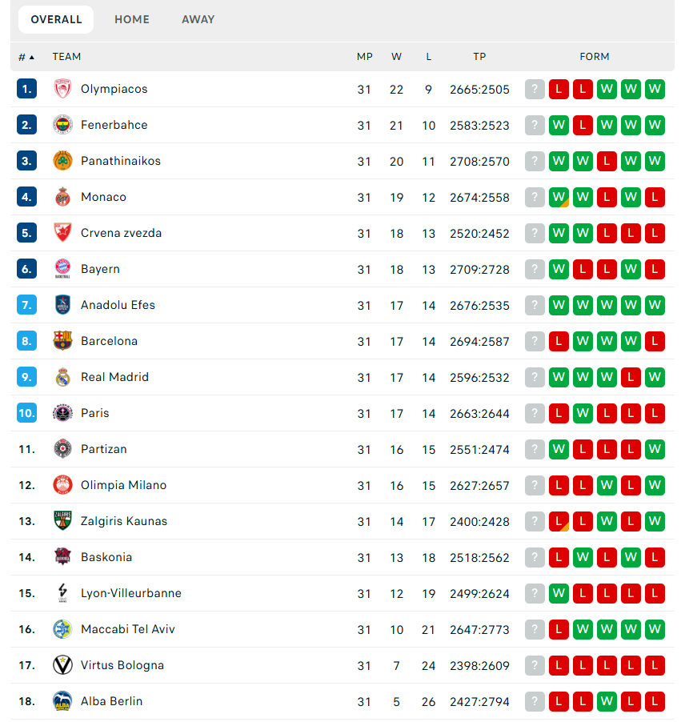Open the Maccabi Tel Aviv team link
The height and width of the screenshot is (722, 685).
pos(127,629)
